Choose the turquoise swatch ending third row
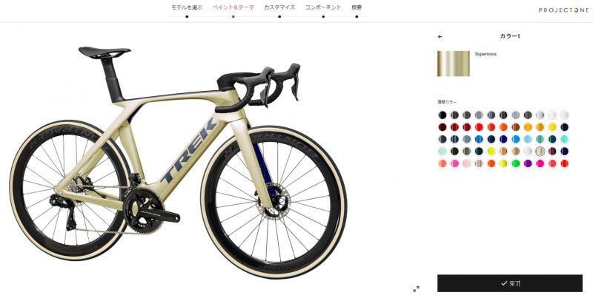 564,139
